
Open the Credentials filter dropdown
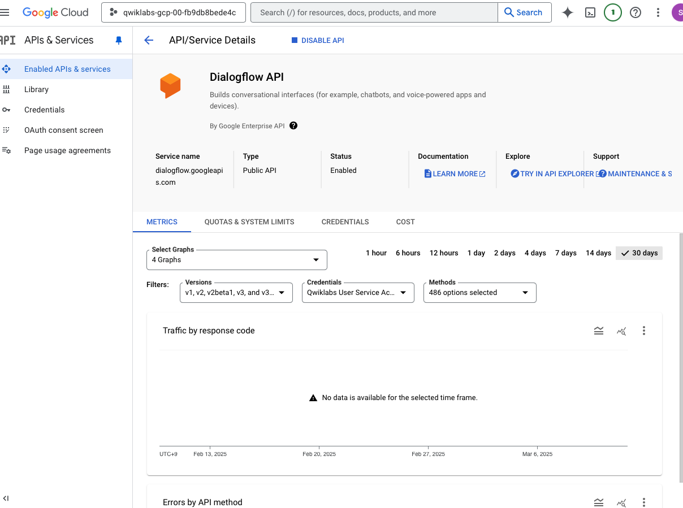358,293
